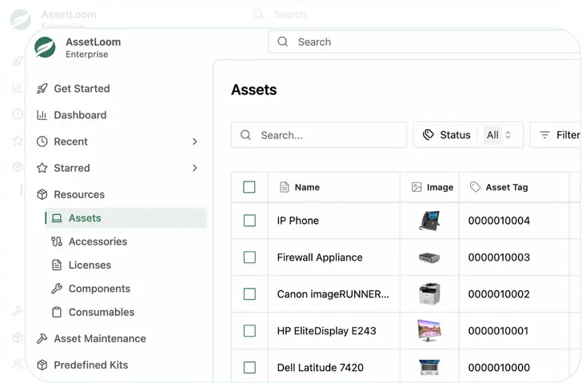This screenshot has height=383, width=582.
Task: Expand the Recent submenu chevron
Action: point(195,142)
